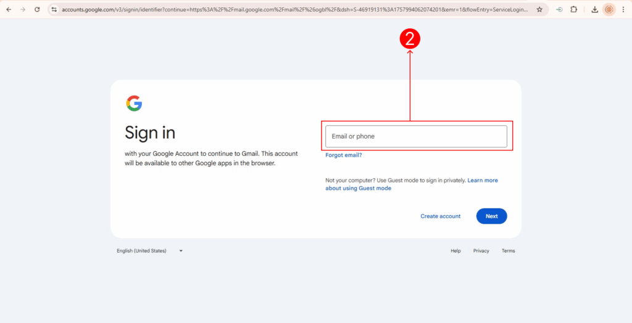This screenshot has height=323, width=632.
Task: Open the Extensions puzzle icon
Action: (574, 10)
